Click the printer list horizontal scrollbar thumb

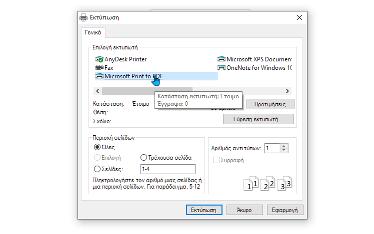point(147,91)
